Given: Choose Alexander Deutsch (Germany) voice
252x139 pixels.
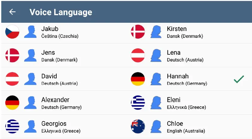Looking at the screenshot, I should click(61, 103).
